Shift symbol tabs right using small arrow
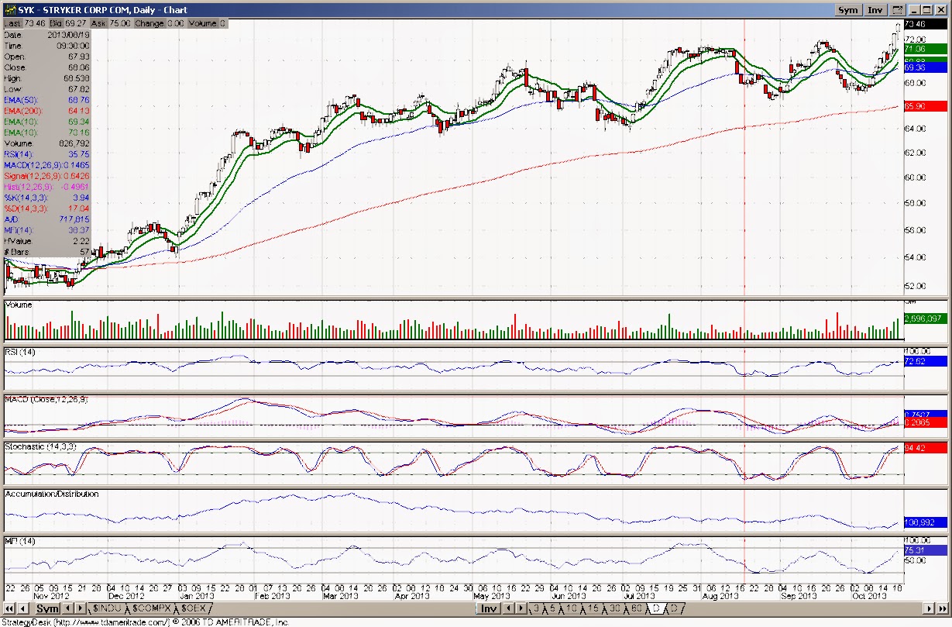 pyautogui.click(x=81, y=608)
